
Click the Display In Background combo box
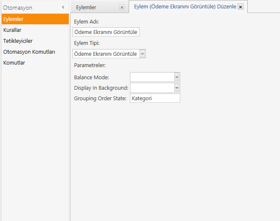[152, 87]
